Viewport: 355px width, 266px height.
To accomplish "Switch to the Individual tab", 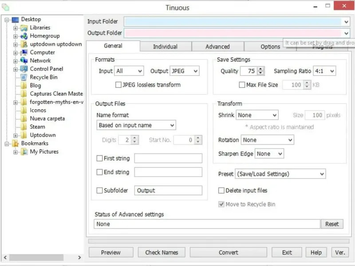I will pos(166,47).
